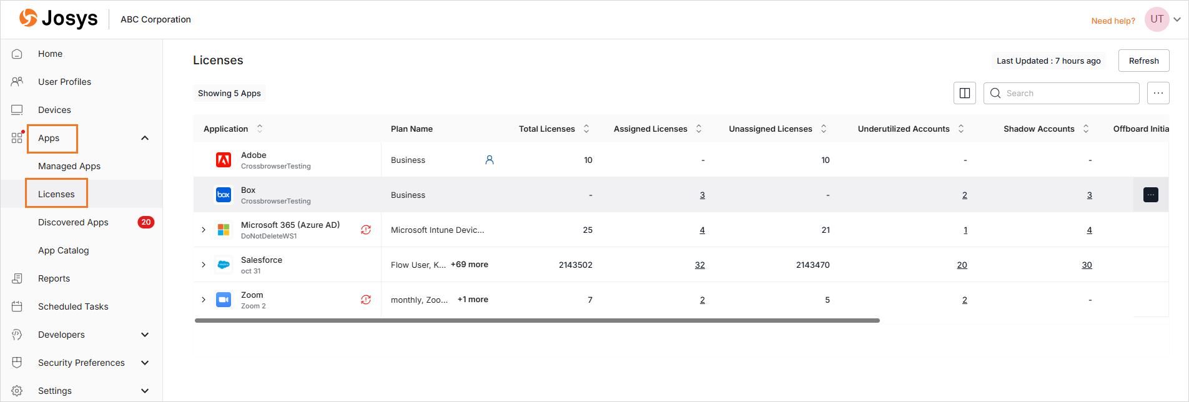The width and height of the screenshot is (1189, 402).
Task: Collapse the Apps menu chevron
Action: [145, 138]
